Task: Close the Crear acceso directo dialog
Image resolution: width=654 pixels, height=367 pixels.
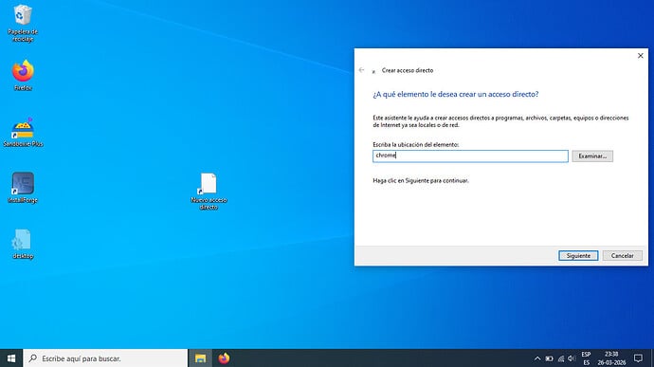Action: pos(640,56)
